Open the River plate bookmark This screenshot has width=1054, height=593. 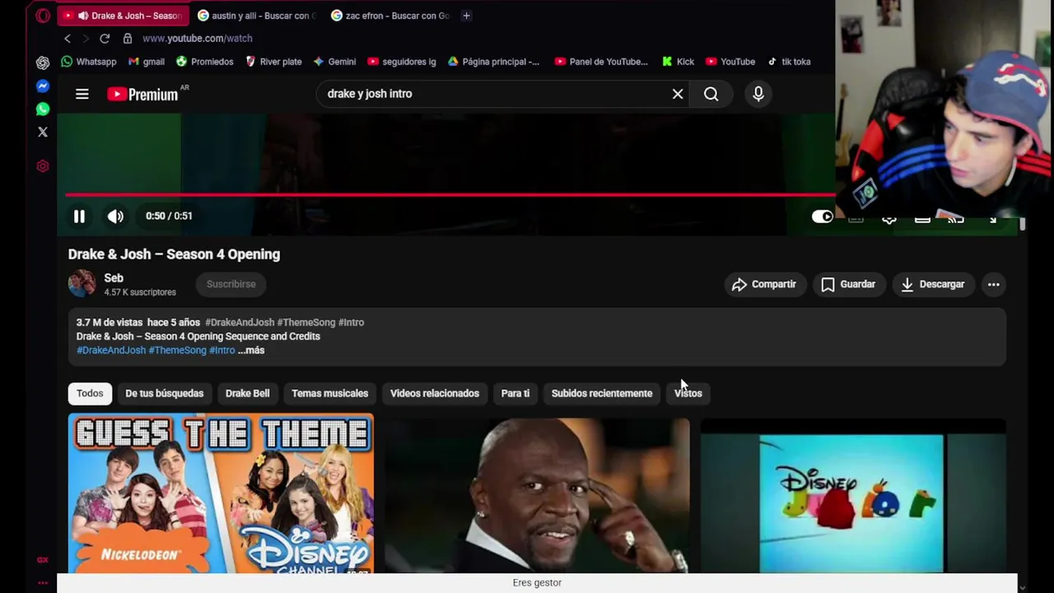(273, 62)
